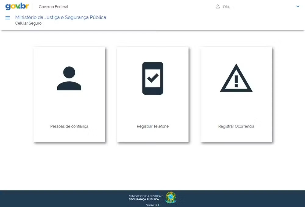Click the Celular Seguro subtitle
Viewport: 305px width, 207px height.
(28, 23)
